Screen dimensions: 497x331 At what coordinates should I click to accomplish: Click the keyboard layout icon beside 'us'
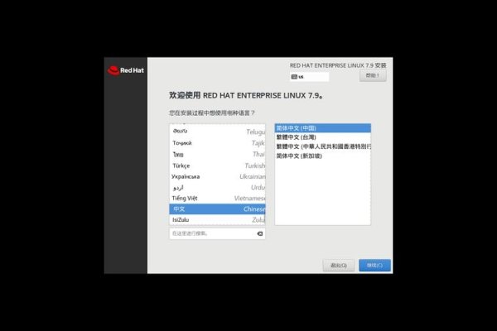[294, 77]
